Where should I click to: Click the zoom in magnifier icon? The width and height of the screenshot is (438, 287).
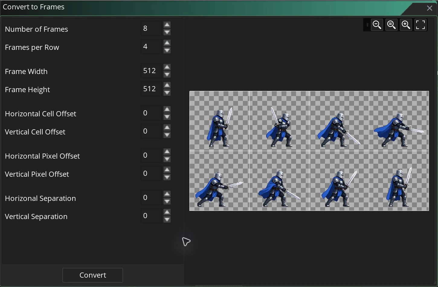(x=406, y=25)
